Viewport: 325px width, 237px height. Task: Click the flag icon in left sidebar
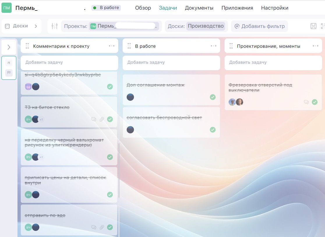tap(9, 73)
